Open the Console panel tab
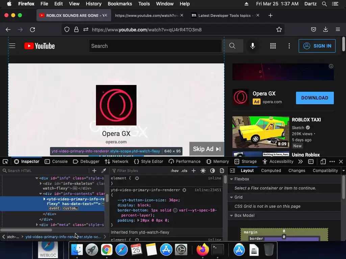346x259 pixels. (56, 162)
